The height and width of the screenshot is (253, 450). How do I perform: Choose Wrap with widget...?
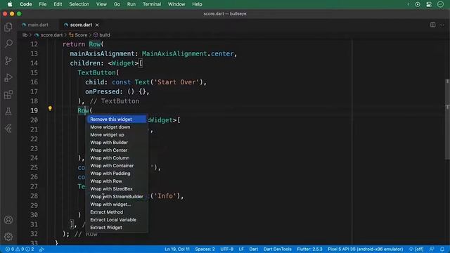pyautogui.click(x=117, y=205)
